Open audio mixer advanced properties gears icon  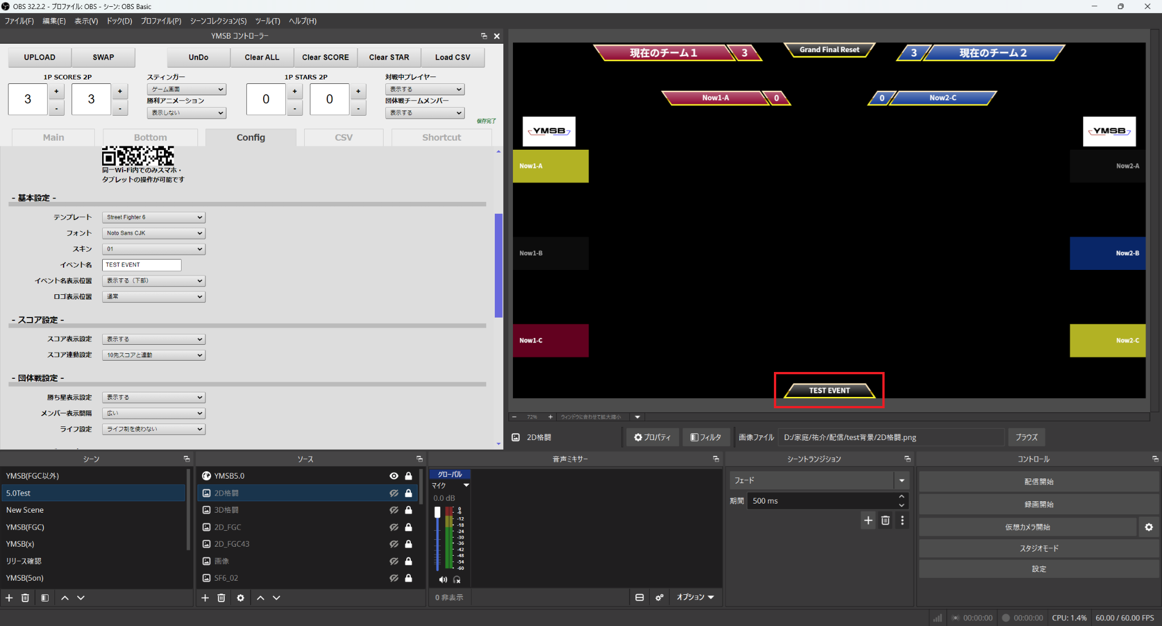(659, 597)
